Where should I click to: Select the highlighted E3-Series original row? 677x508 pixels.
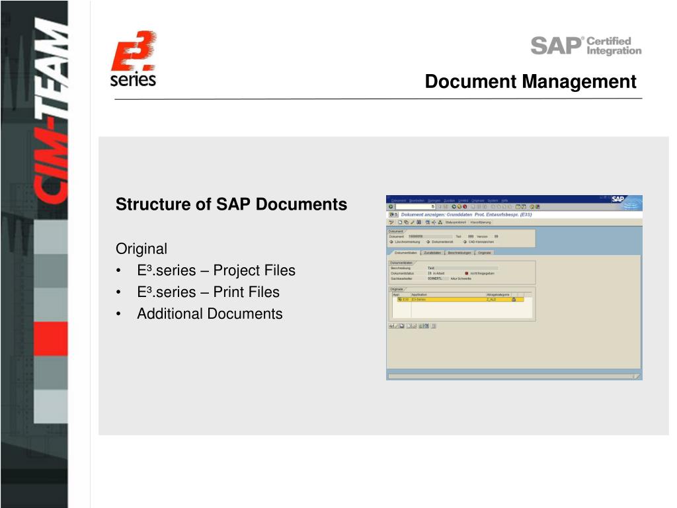point(460,300)
